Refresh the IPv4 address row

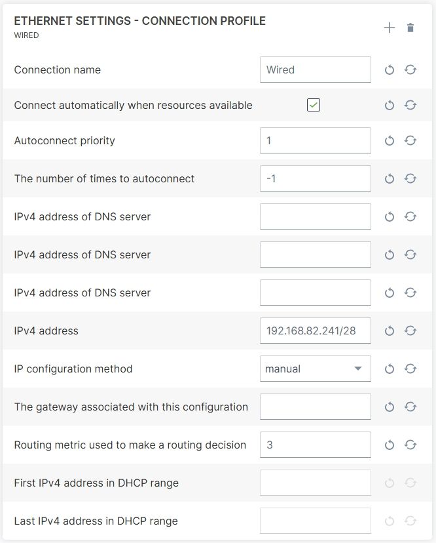click(x=410, y=331)
